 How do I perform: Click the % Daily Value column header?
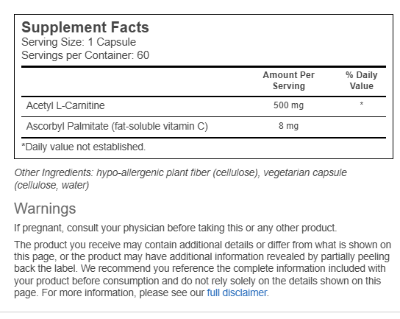[362, 80]
